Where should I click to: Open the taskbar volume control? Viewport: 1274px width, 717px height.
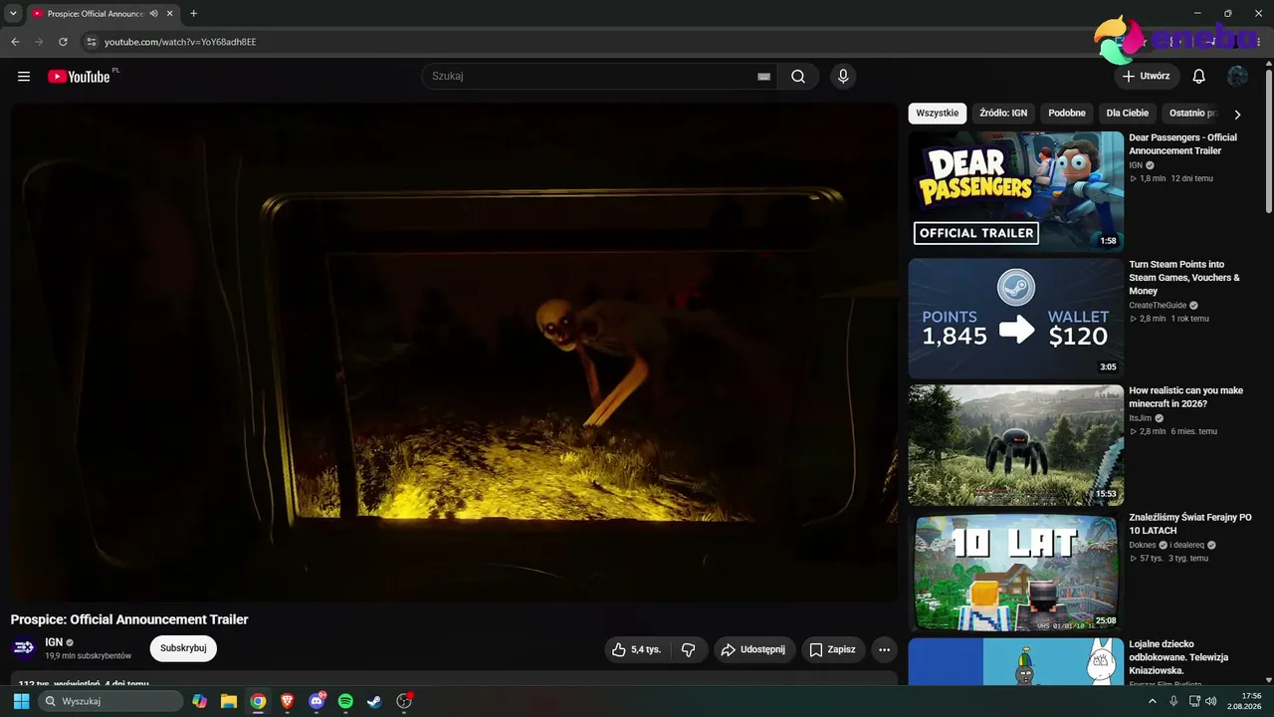1211,701
